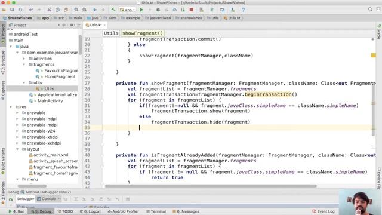Click ShareWishes breadcrumb
Screen dimensions: 382x215
tap(17, 18)
